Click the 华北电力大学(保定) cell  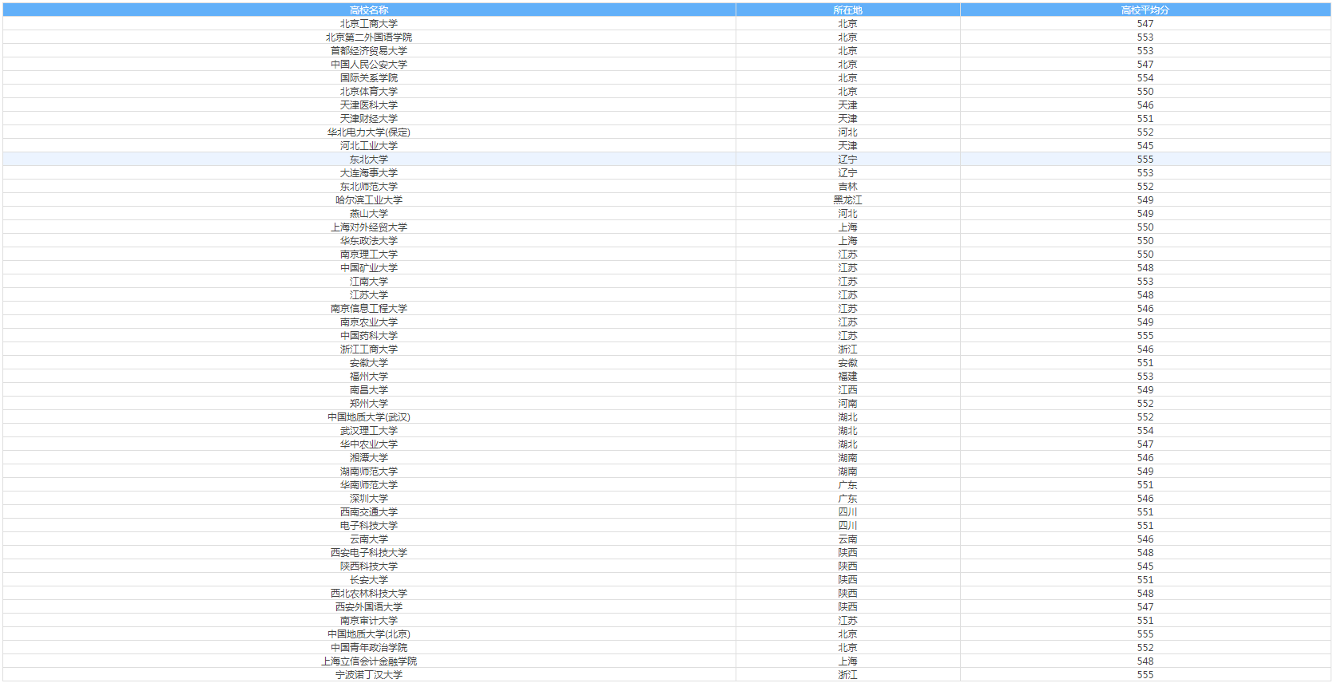pyautogui.click(x=369, y=132)
